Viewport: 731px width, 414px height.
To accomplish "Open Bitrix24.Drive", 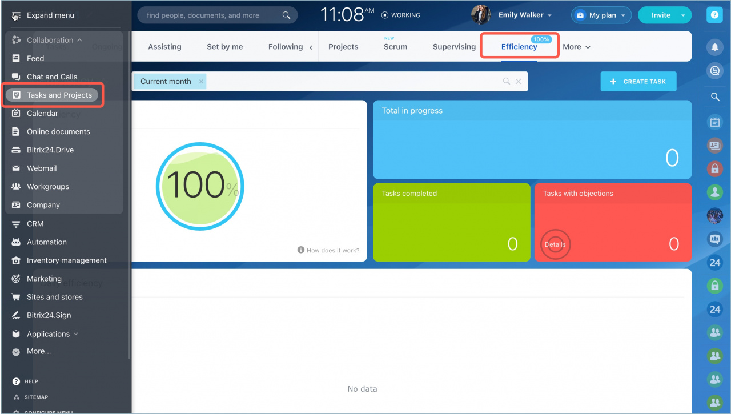I will [50, 150].
